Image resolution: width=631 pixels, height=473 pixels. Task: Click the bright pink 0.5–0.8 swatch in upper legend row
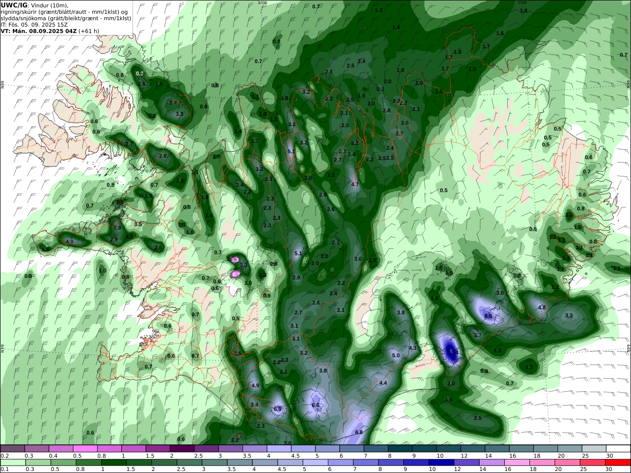85,448
